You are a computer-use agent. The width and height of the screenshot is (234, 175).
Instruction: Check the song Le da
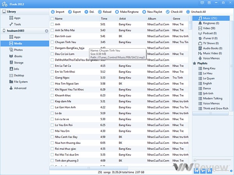point(52,113)
